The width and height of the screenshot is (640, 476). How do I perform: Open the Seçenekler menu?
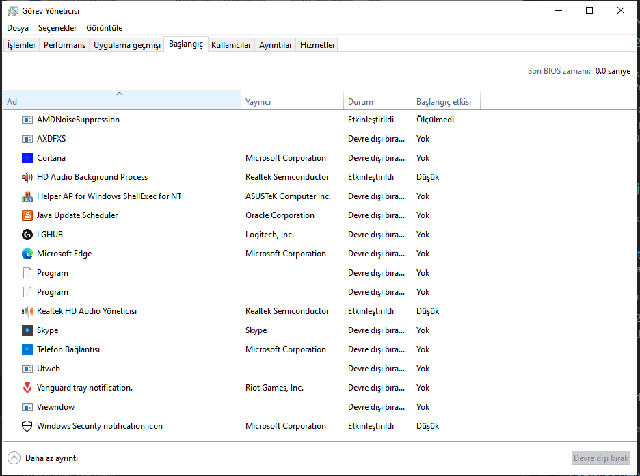[x=57, y=28]
